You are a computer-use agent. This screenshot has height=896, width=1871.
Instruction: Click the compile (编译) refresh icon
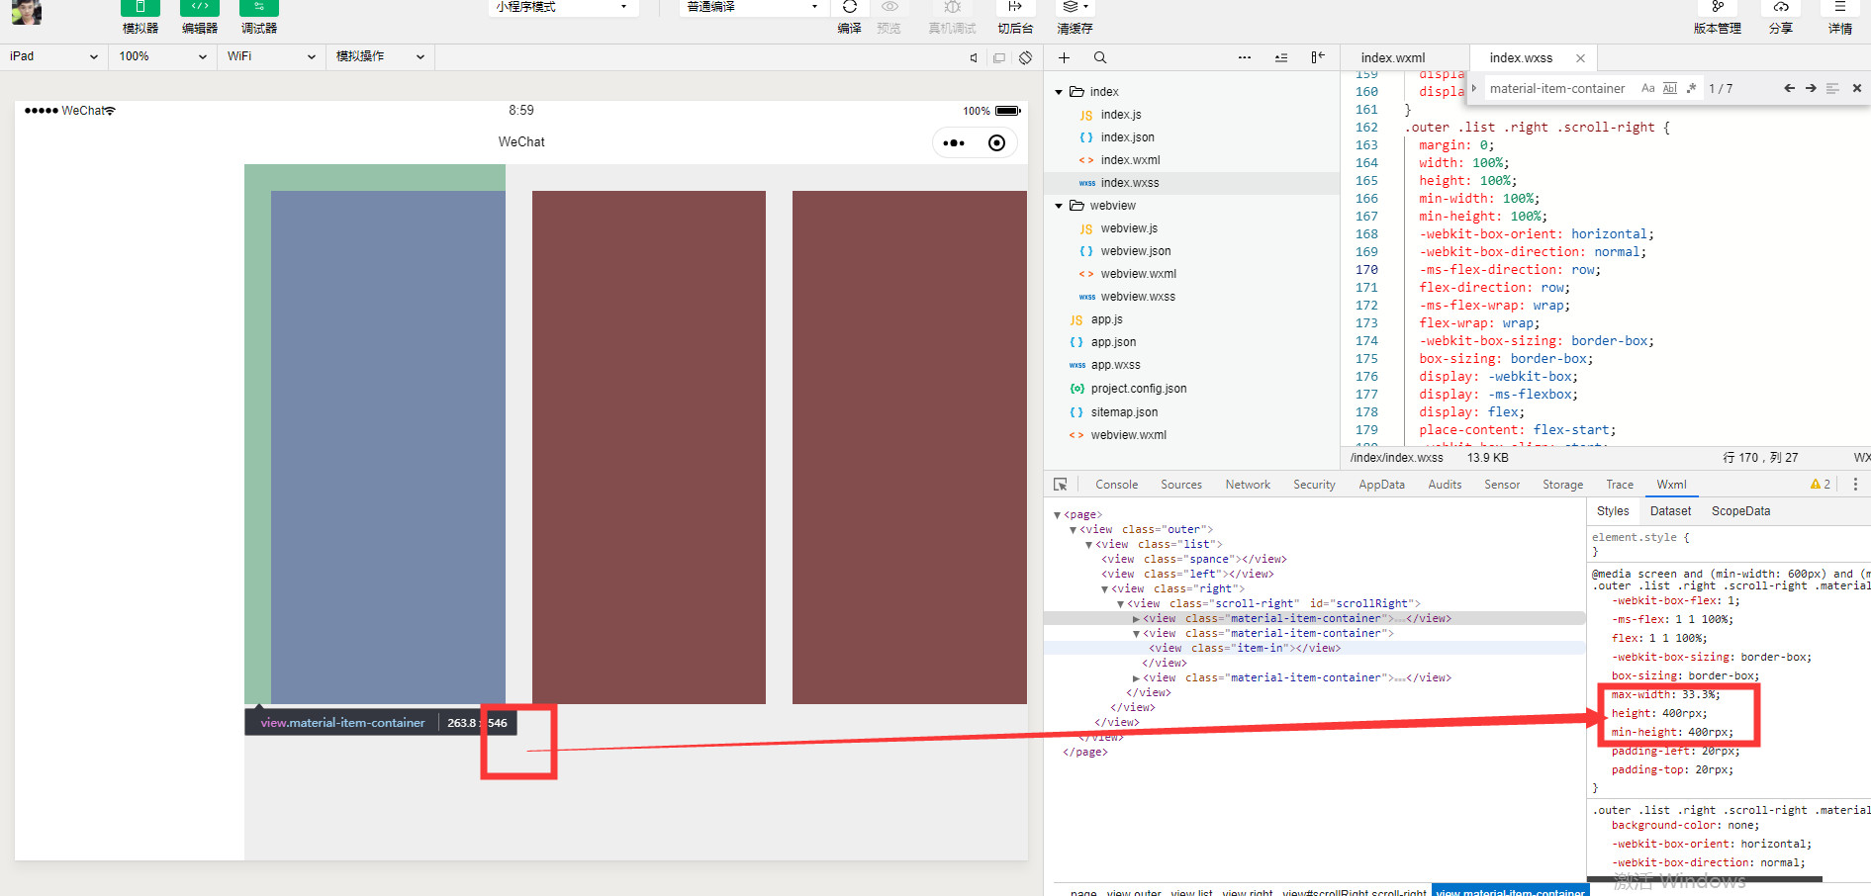849,7
